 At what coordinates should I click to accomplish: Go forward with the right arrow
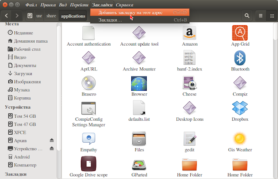coord(17,16)
